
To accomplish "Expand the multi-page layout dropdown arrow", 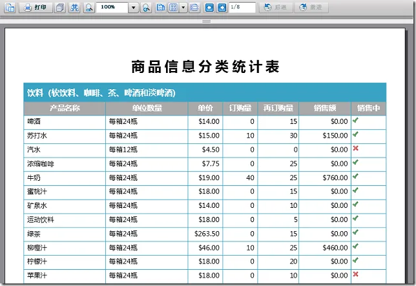I will [x=183, y=7].
